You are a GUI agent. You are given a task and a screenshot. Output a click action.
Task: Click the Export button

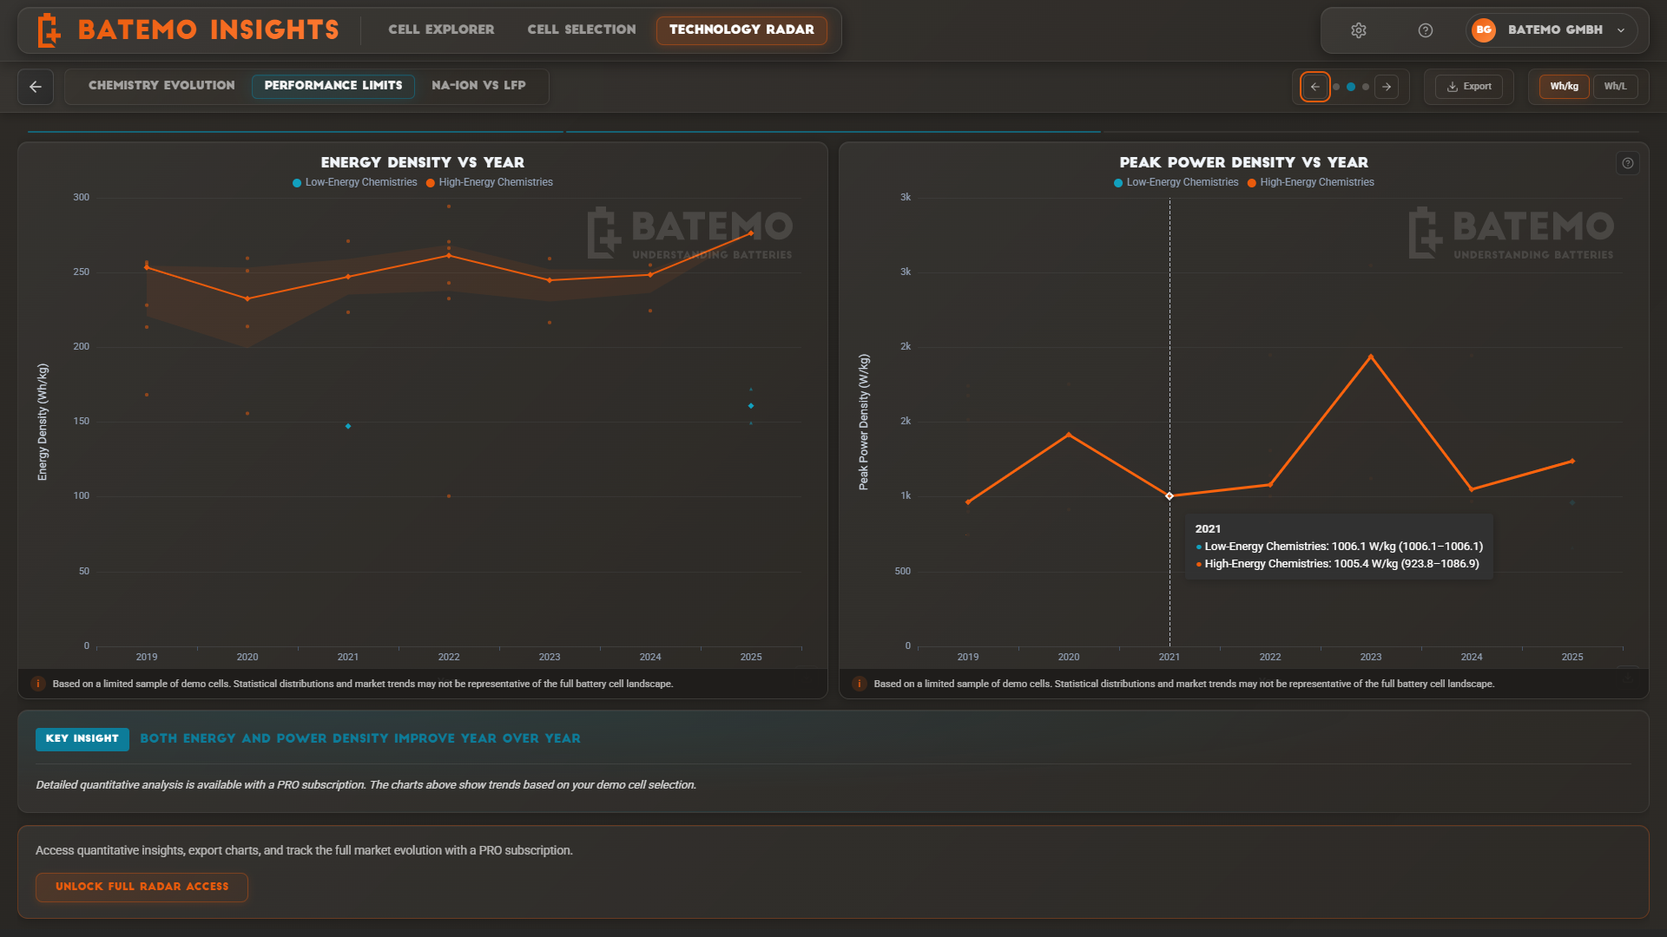(1469, 87)
